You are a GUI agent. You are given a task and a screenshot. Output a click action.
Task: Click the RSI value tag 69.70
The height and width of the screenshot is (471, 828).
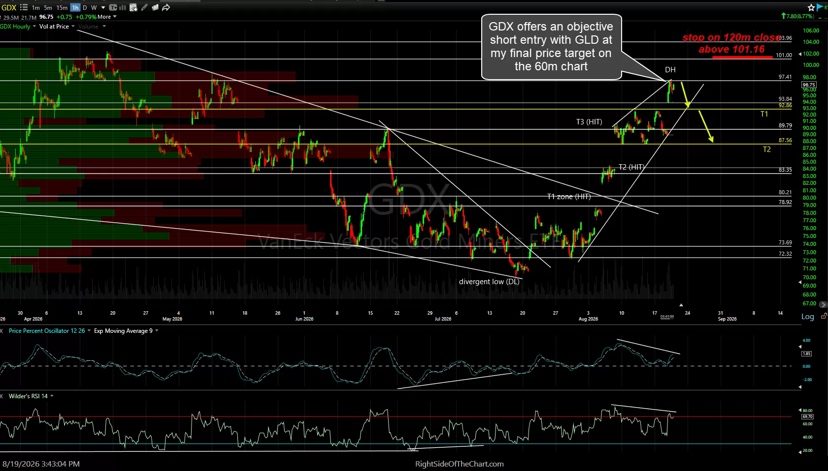click(807, 416)
